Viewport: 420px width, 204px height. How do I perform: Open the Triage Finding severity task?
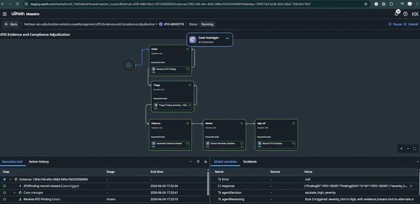[173, 106]
